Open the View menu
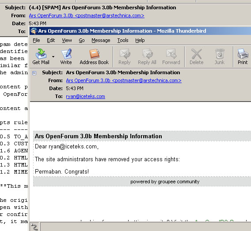Viewport: 251px width, 231px height. pos(67,40)
